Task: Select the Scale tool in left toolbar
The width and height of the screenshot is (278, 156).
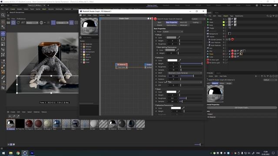Action: 3,44
